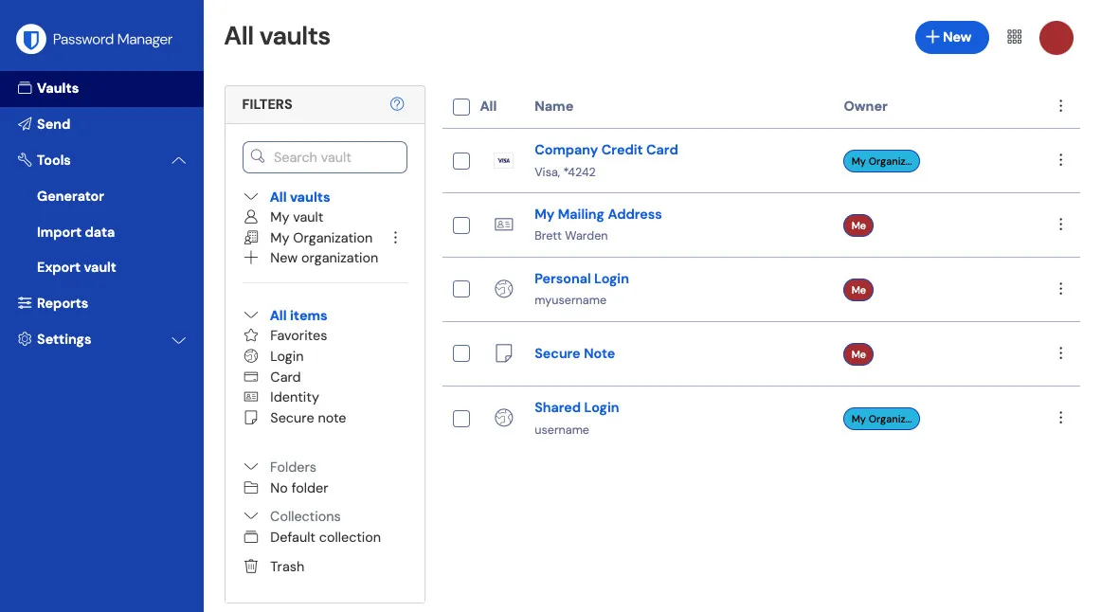Click the account avatar

tap(1056, 37)
